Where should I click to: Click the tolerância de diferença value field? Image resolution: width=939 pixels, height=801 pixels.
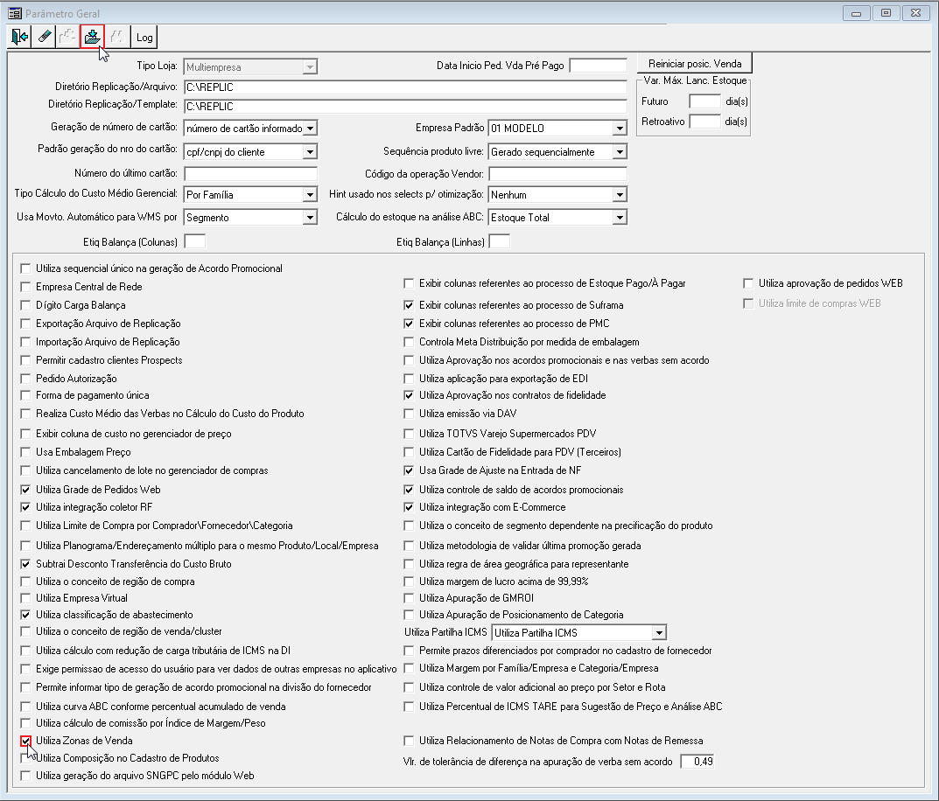click(x=697, y=762)
